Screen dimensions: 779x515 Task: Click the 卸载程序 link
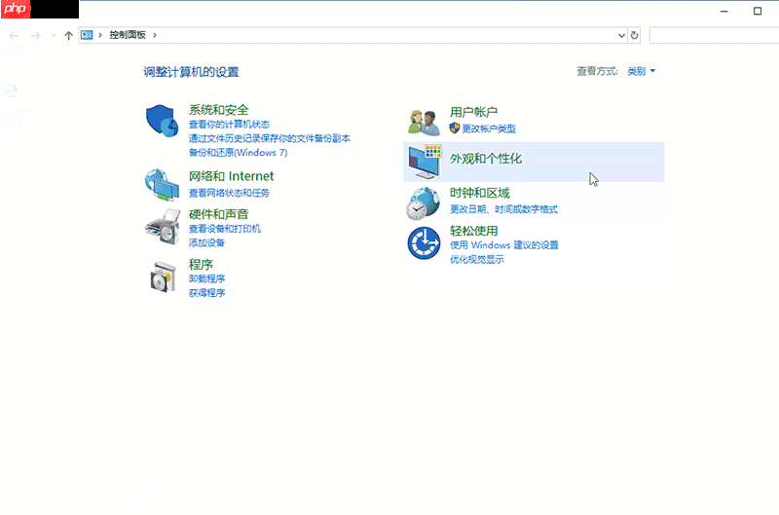(x=206, y=278)
